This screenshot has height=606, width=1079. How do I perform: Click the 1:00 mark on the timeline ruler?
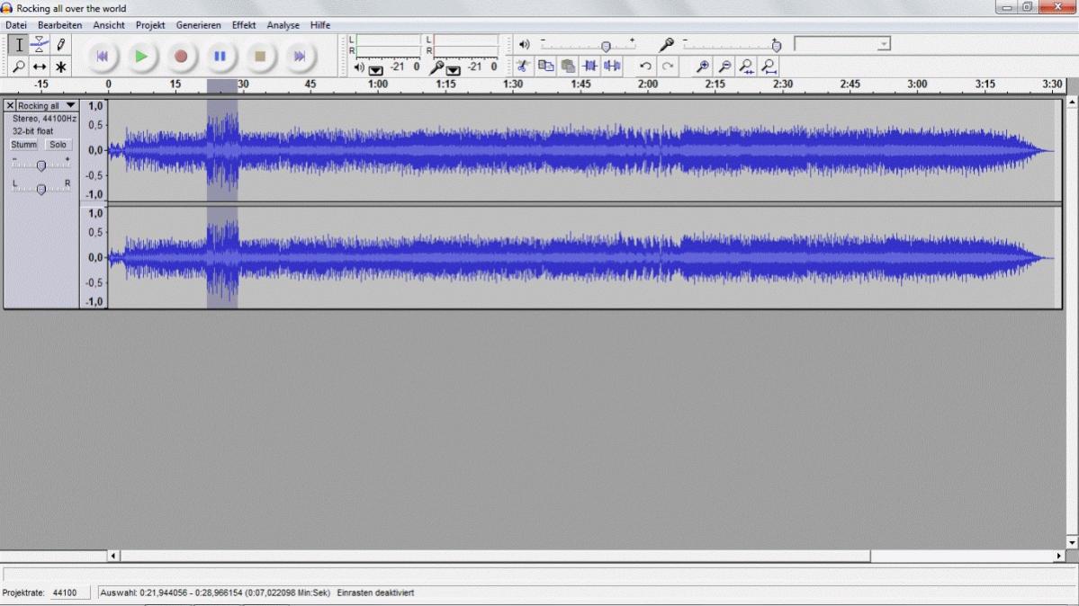[x=377, y=85]
